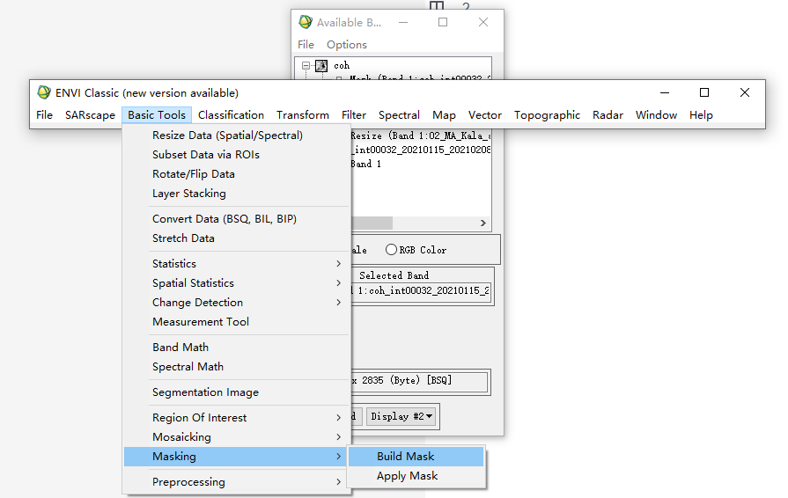788x498 pixels.
Task: Click the Available Bands window logo icon
Action: tap(305, 22)
